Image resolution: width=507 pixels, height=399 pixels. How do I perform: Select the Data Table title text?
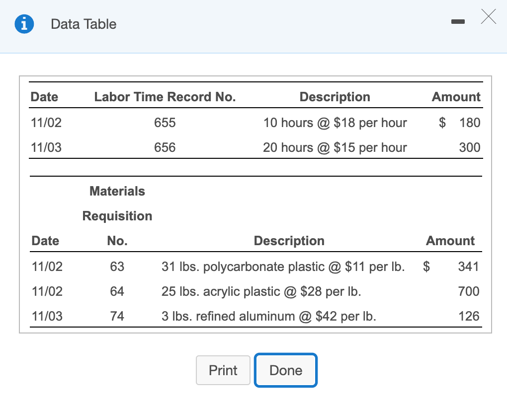click(x=83, y=24)
